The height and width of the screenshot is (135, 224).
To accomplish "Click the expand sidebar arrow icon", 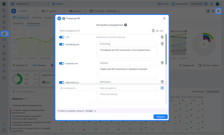I will click(4, 124).
